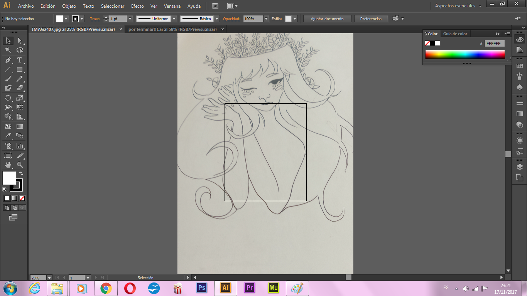Viewport: 527px width, 296px height.
Task: Switch to the por terminar!!!.ai document tab
Action: 172,29
